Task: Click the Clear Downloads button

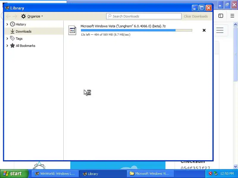Action: tap(196, 16)
